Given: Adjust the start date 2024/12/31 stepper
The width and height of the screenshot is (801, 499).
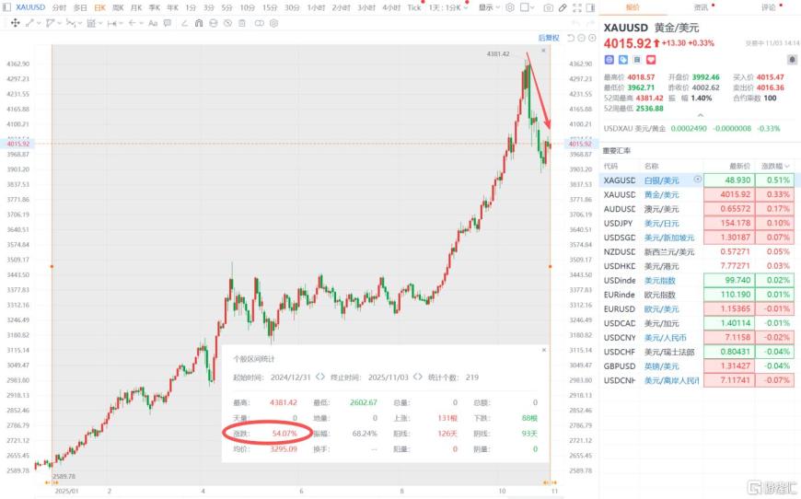Looking at the screenshot, I should (x=319, y=377).
